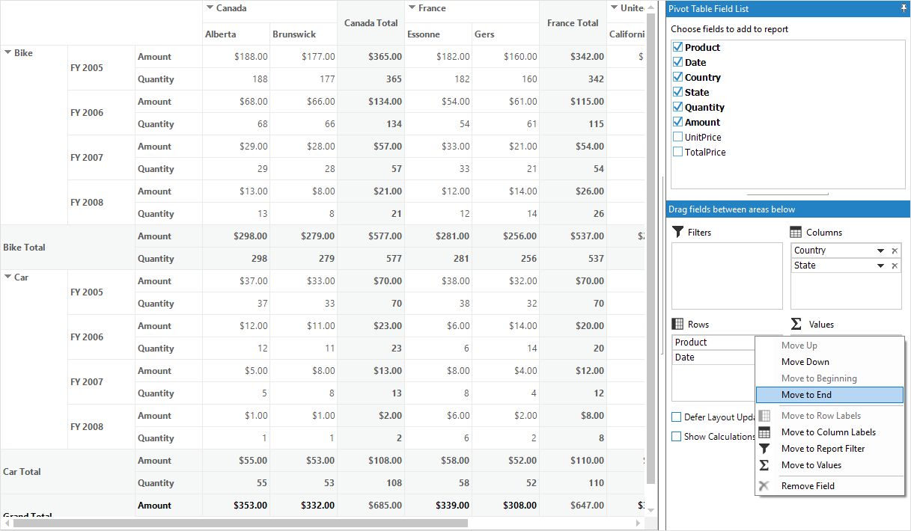Open the Country field dropdown arrow
The width and height of the screenshot is (911, 531).
pos(881,251)
